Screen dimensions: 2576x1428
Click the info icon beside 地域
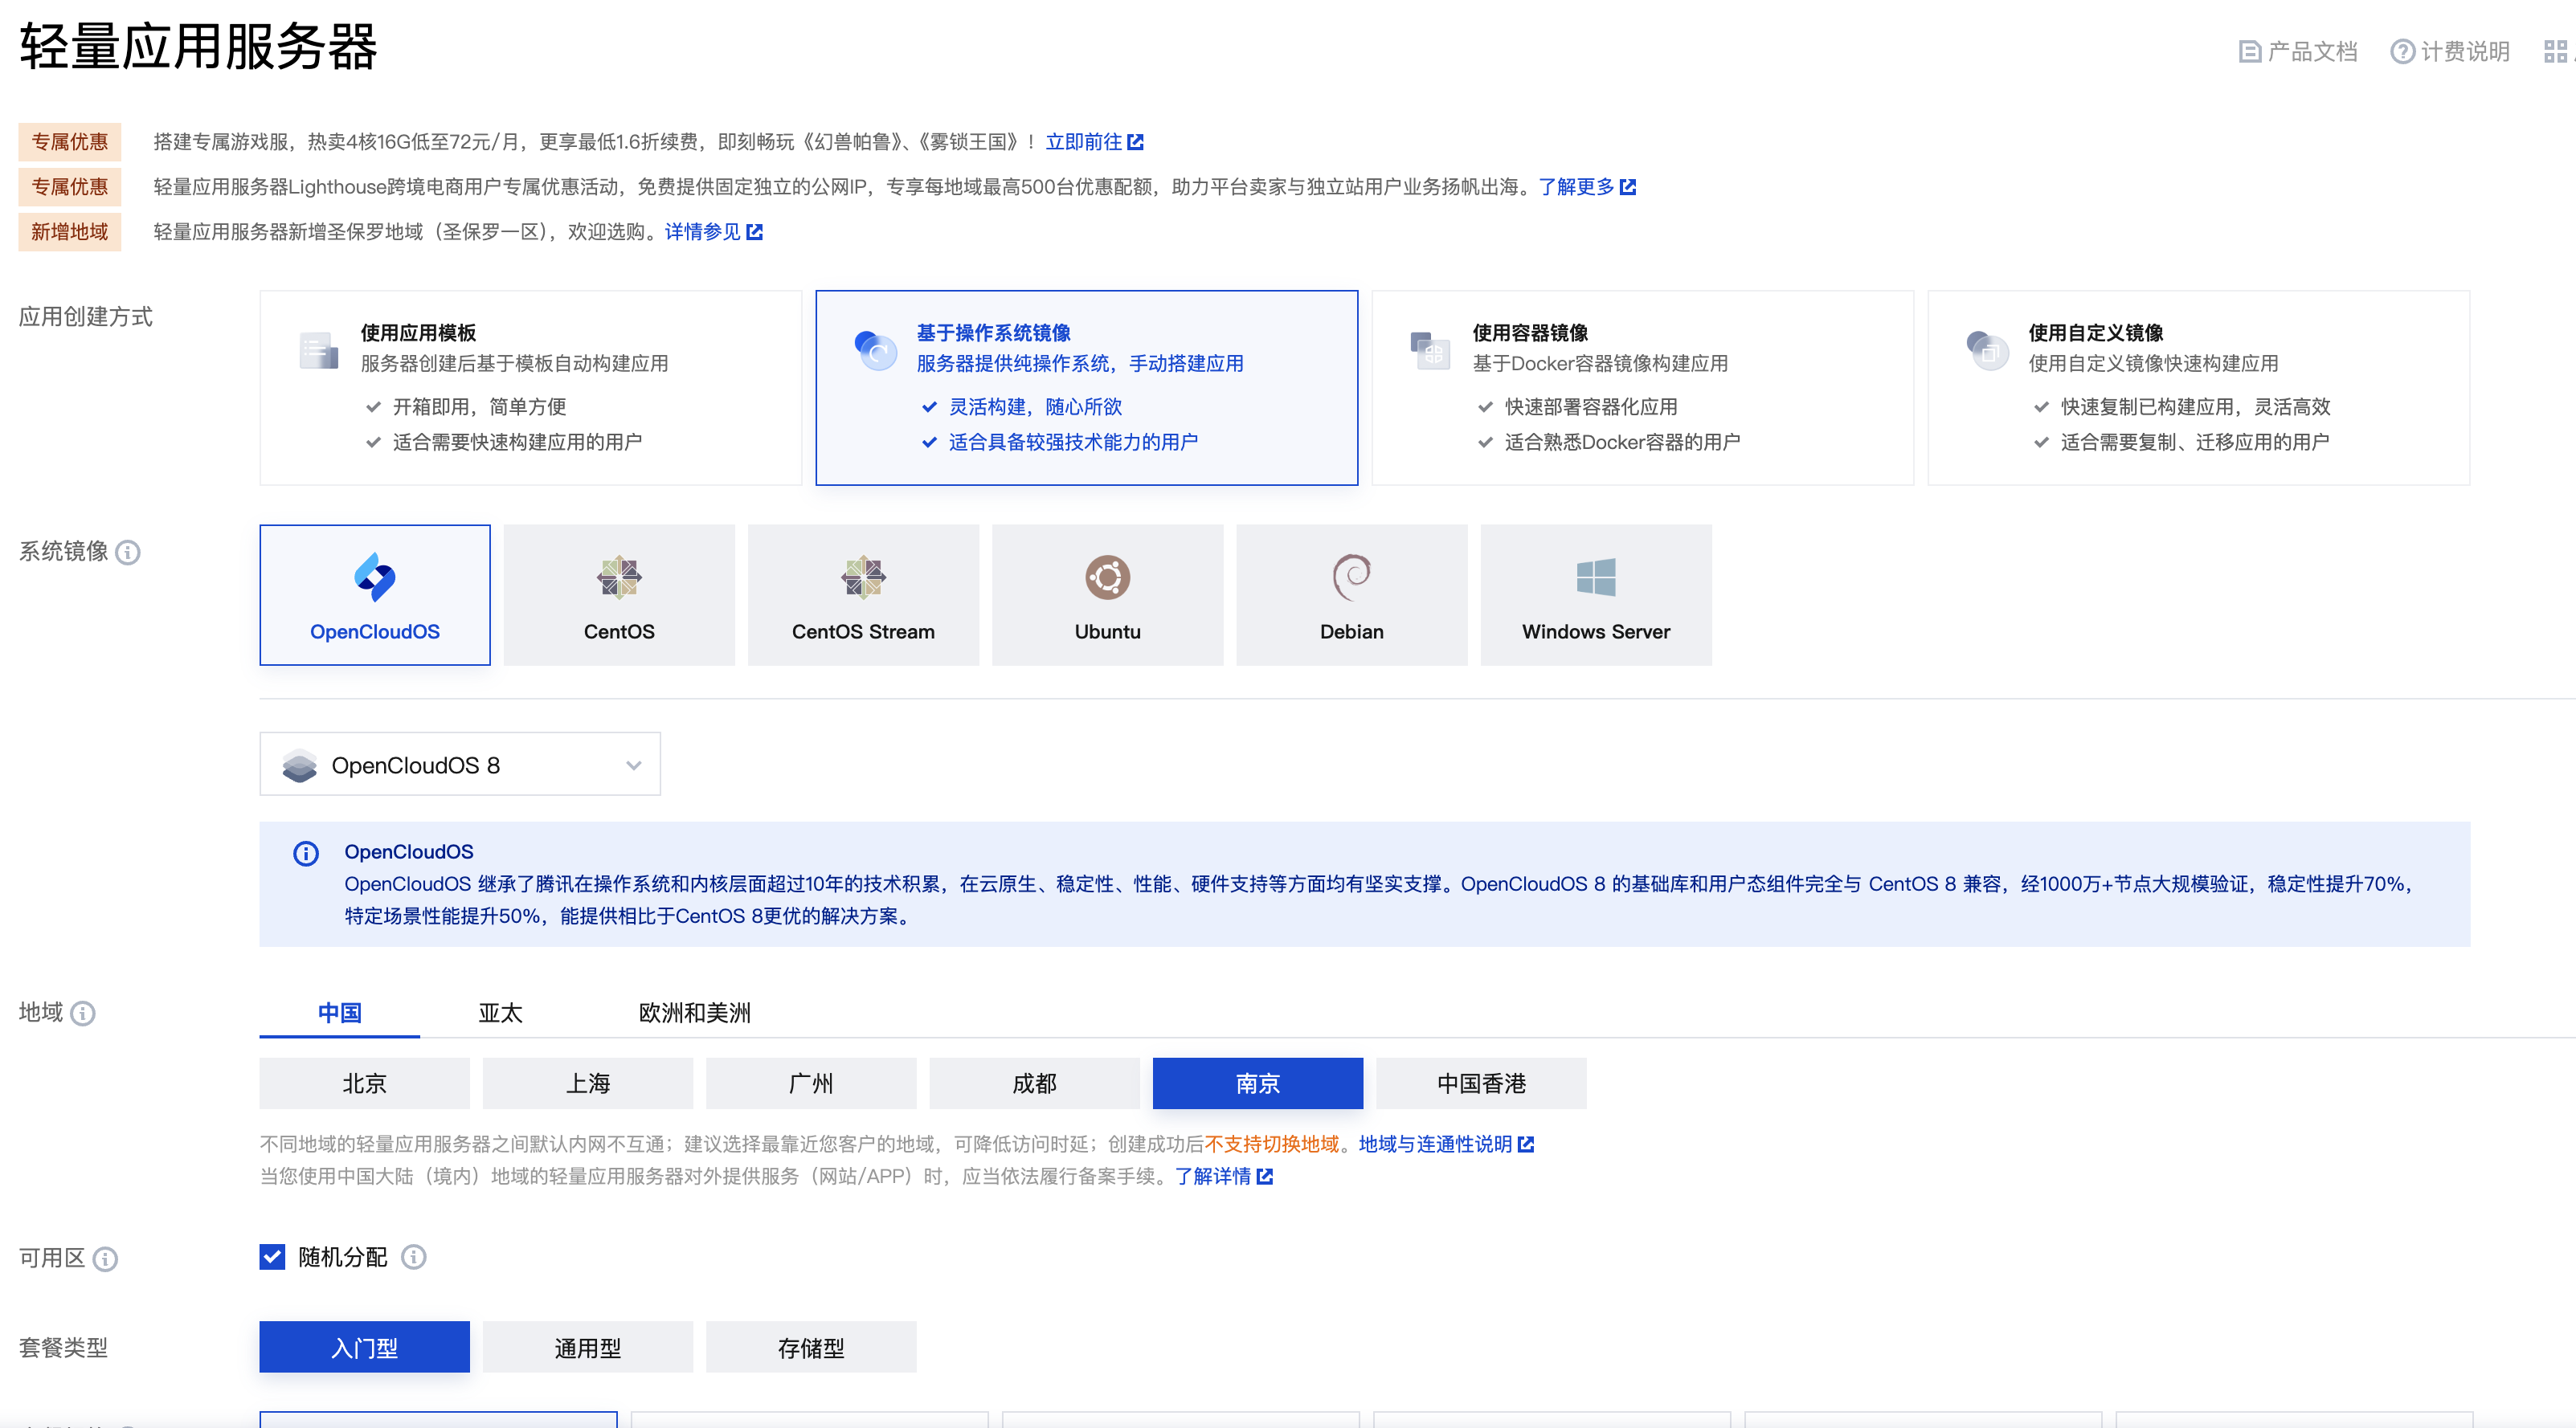[x=83, y=1014]
